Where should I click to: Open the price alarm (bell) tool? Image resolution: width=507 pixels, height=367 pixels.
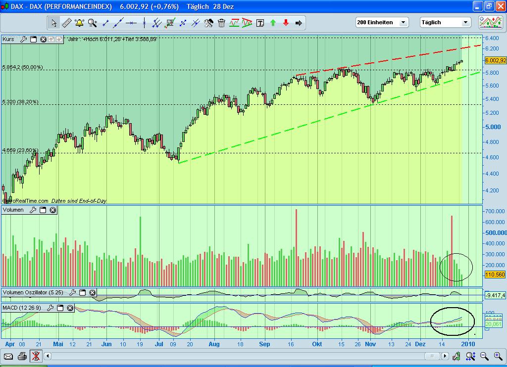(78, 23)
